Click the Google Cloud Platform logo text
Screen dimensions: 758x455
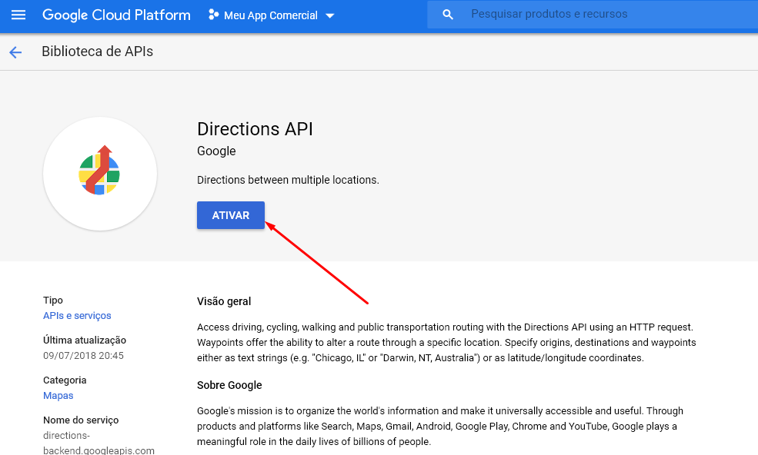[116, 15]
